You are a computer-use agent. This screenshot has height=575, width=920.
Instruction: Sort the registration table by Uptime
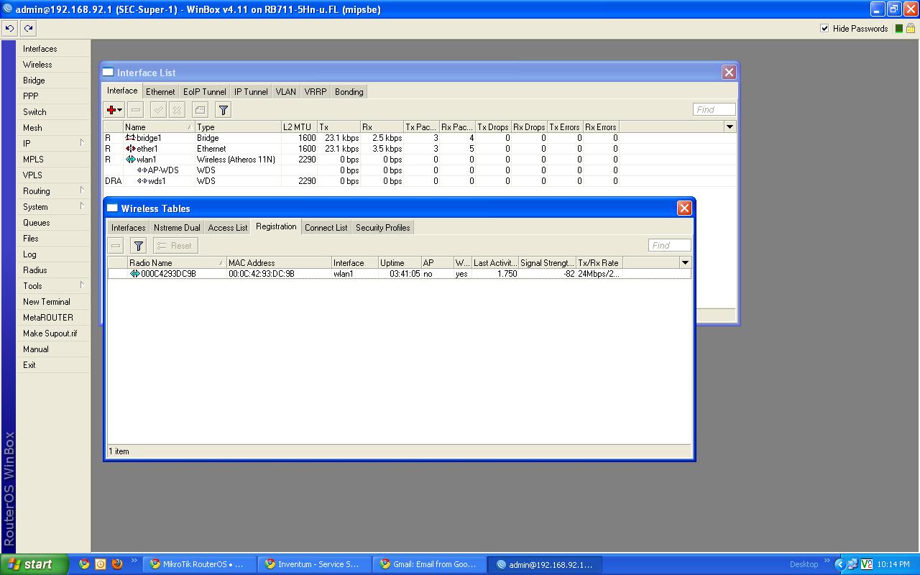(x=400, y=263)
